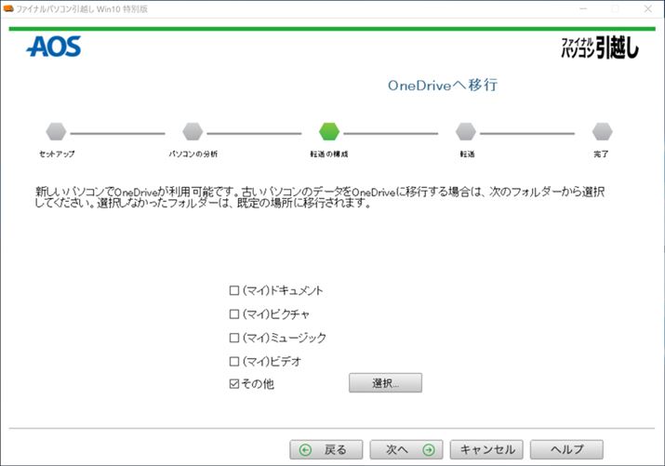
Task: Uncheck the その他 checkbox
Action: [x=234, y=384]
